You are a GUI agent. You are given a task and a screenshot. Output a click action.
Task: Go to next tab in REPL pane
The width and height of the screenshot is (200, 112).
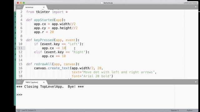[20, 82]
